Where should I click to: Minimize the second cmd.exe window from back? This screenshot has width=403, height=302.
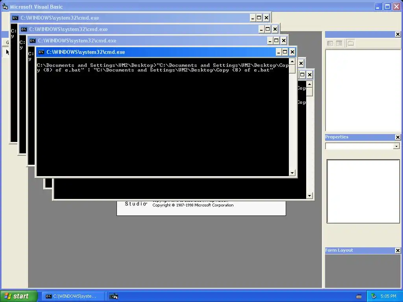point(261,29)
